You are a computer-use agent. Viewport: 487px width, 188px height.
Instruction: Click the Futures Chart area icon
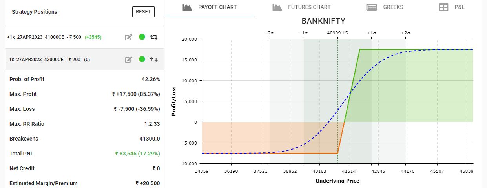(277, 7)
